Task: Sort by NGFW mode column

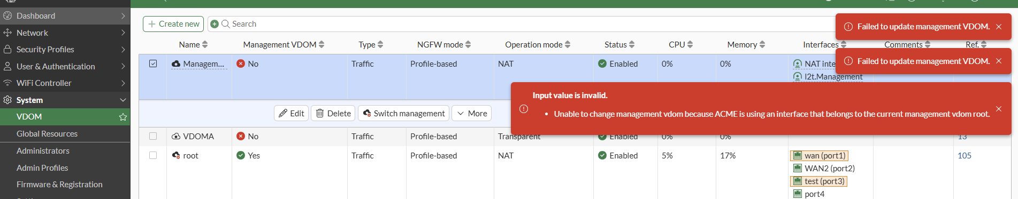Action: coord(444,44)
